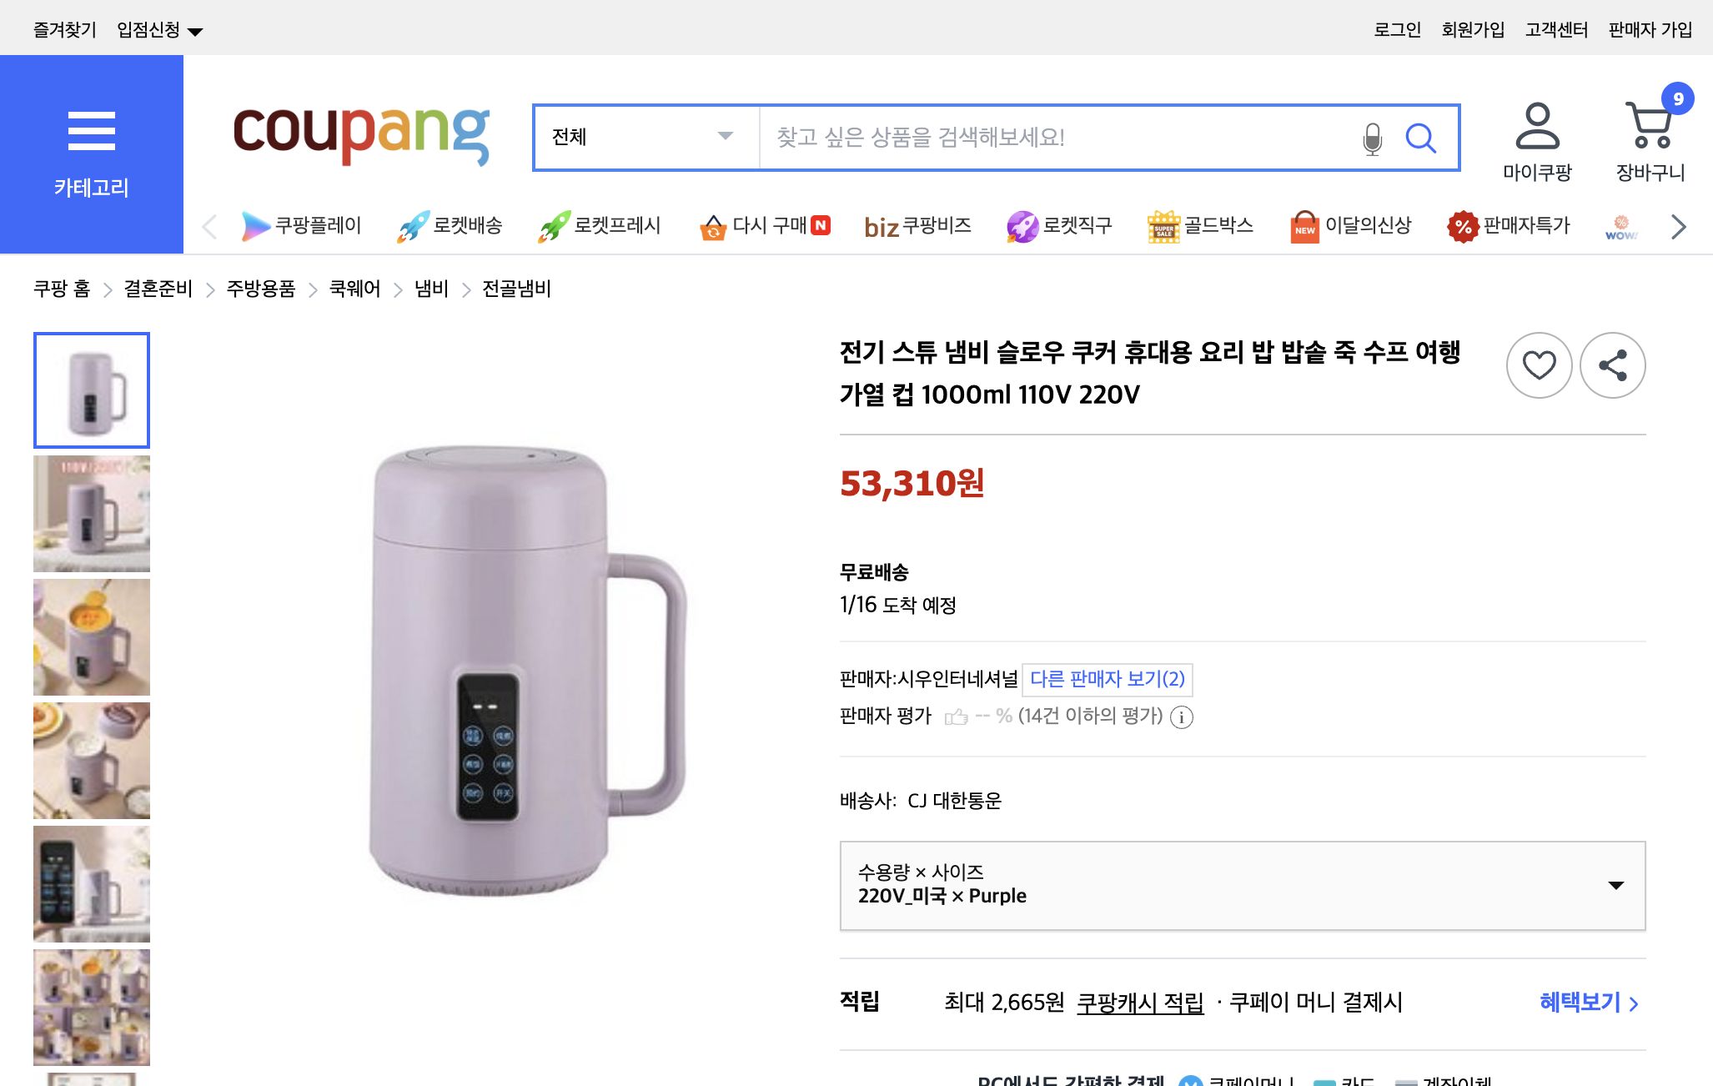Image resolution: width=1713 pixels, height=1086 pixels.
Task: Click the magnifier icon to search
Action: coord(1421,138)
